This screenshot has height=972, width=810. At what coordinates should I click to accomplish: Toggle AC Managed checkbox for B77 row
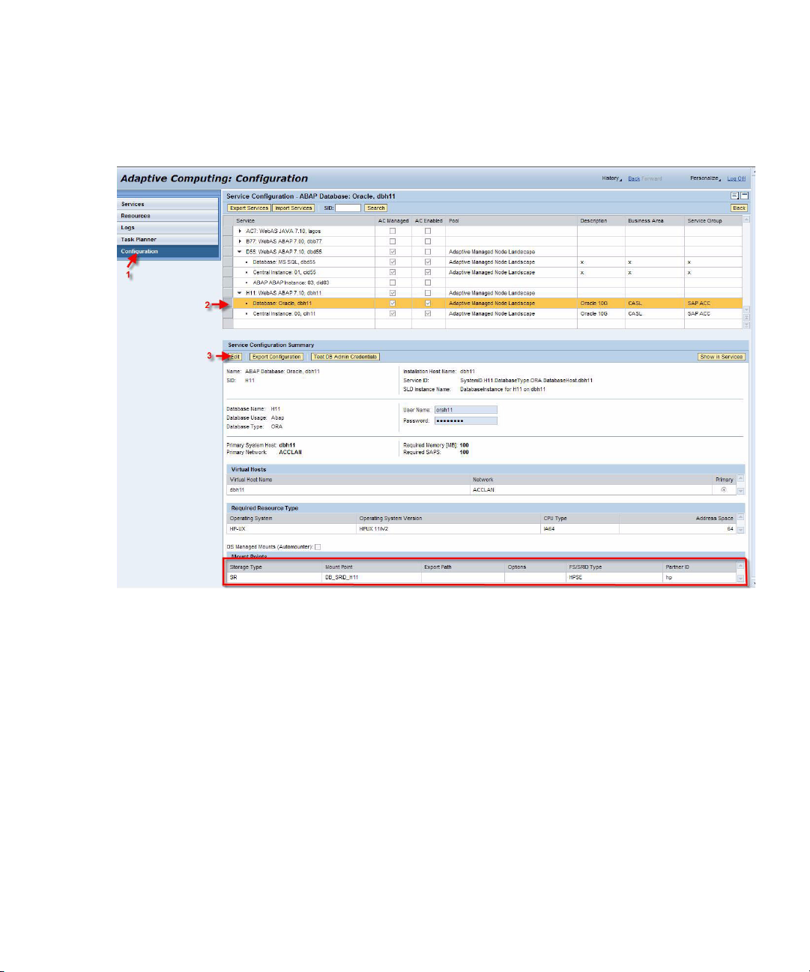point(393,241)
